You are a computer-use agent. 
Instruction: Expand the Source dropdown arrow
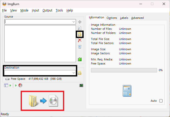click(x=74, y=22)
